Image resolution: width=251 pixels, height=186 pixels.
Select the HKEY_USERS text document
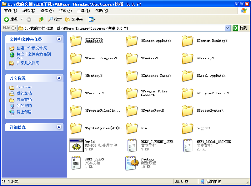76,163
